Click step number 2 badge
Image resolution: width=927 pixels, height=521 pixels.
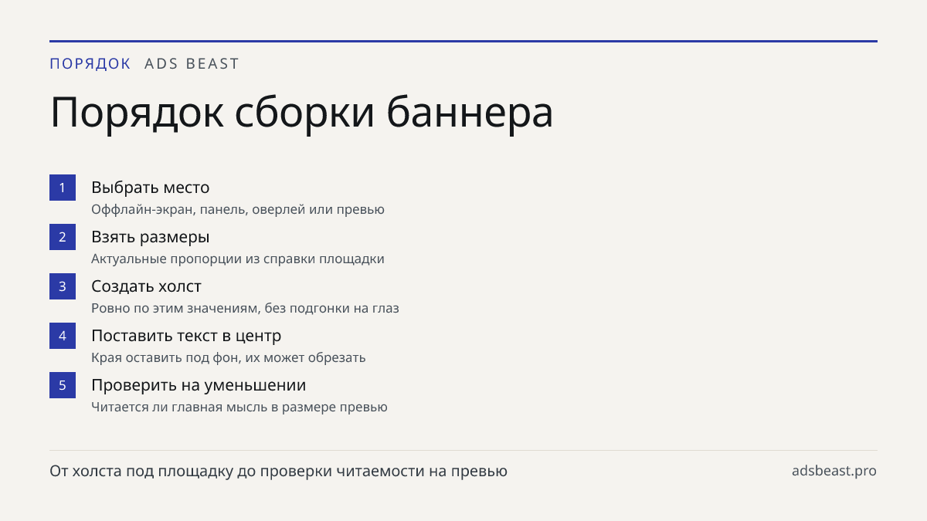pyautogui.click(x=63, y=237)
